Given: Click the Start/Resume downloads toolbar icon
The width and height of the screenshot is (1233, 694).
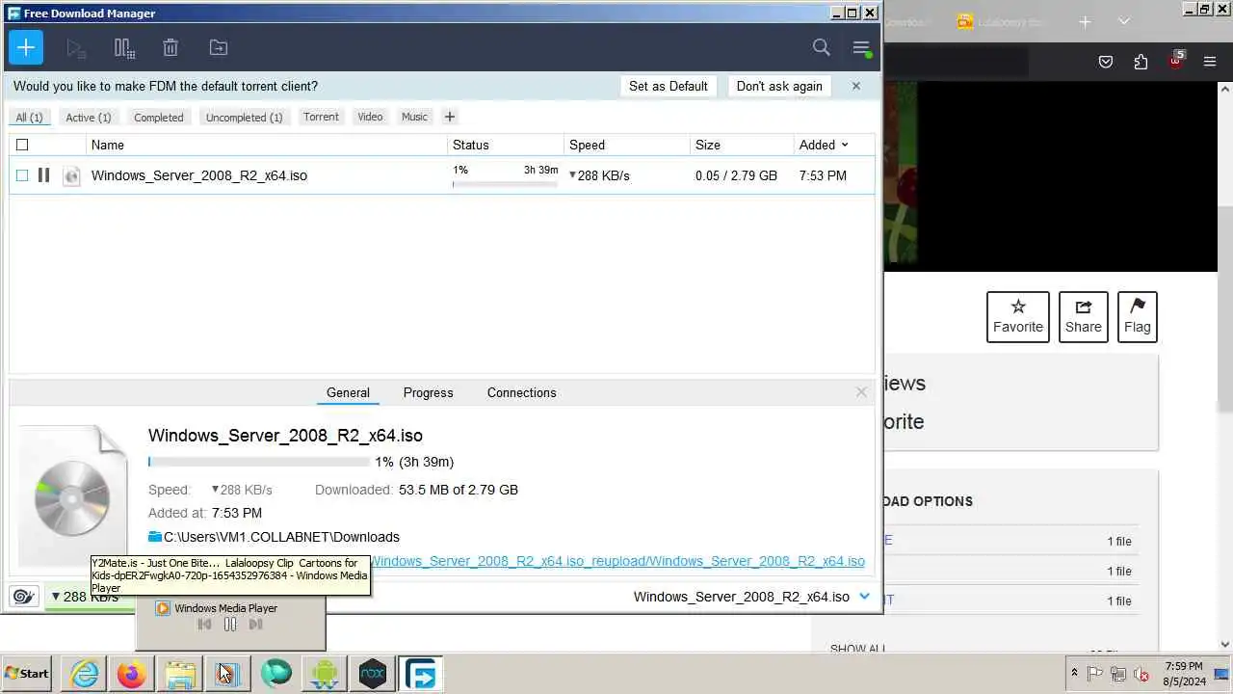Looking at the screenshot, I should point(76,47).
